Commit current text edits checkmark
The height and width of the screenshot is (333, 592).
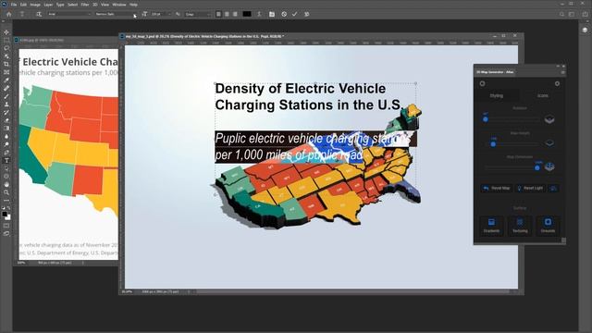295,14
